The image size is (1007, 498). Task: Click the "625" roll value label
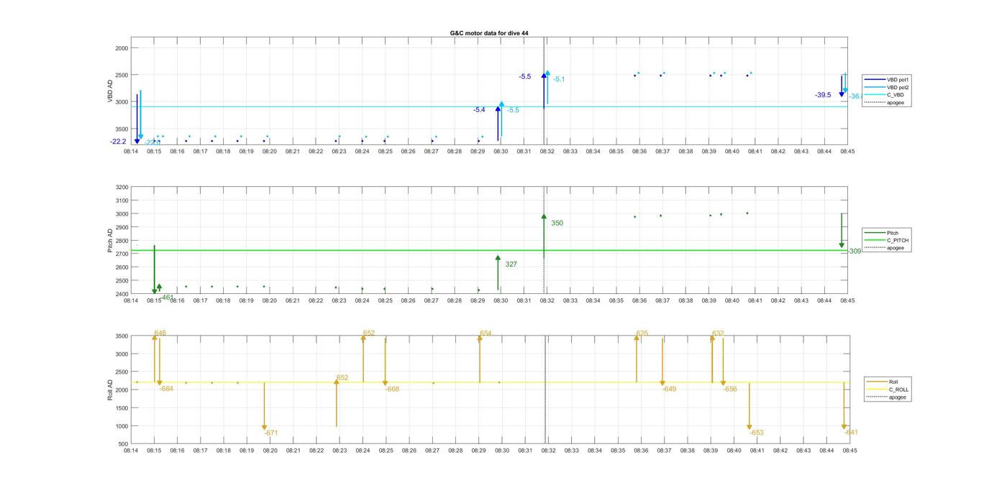642,333
